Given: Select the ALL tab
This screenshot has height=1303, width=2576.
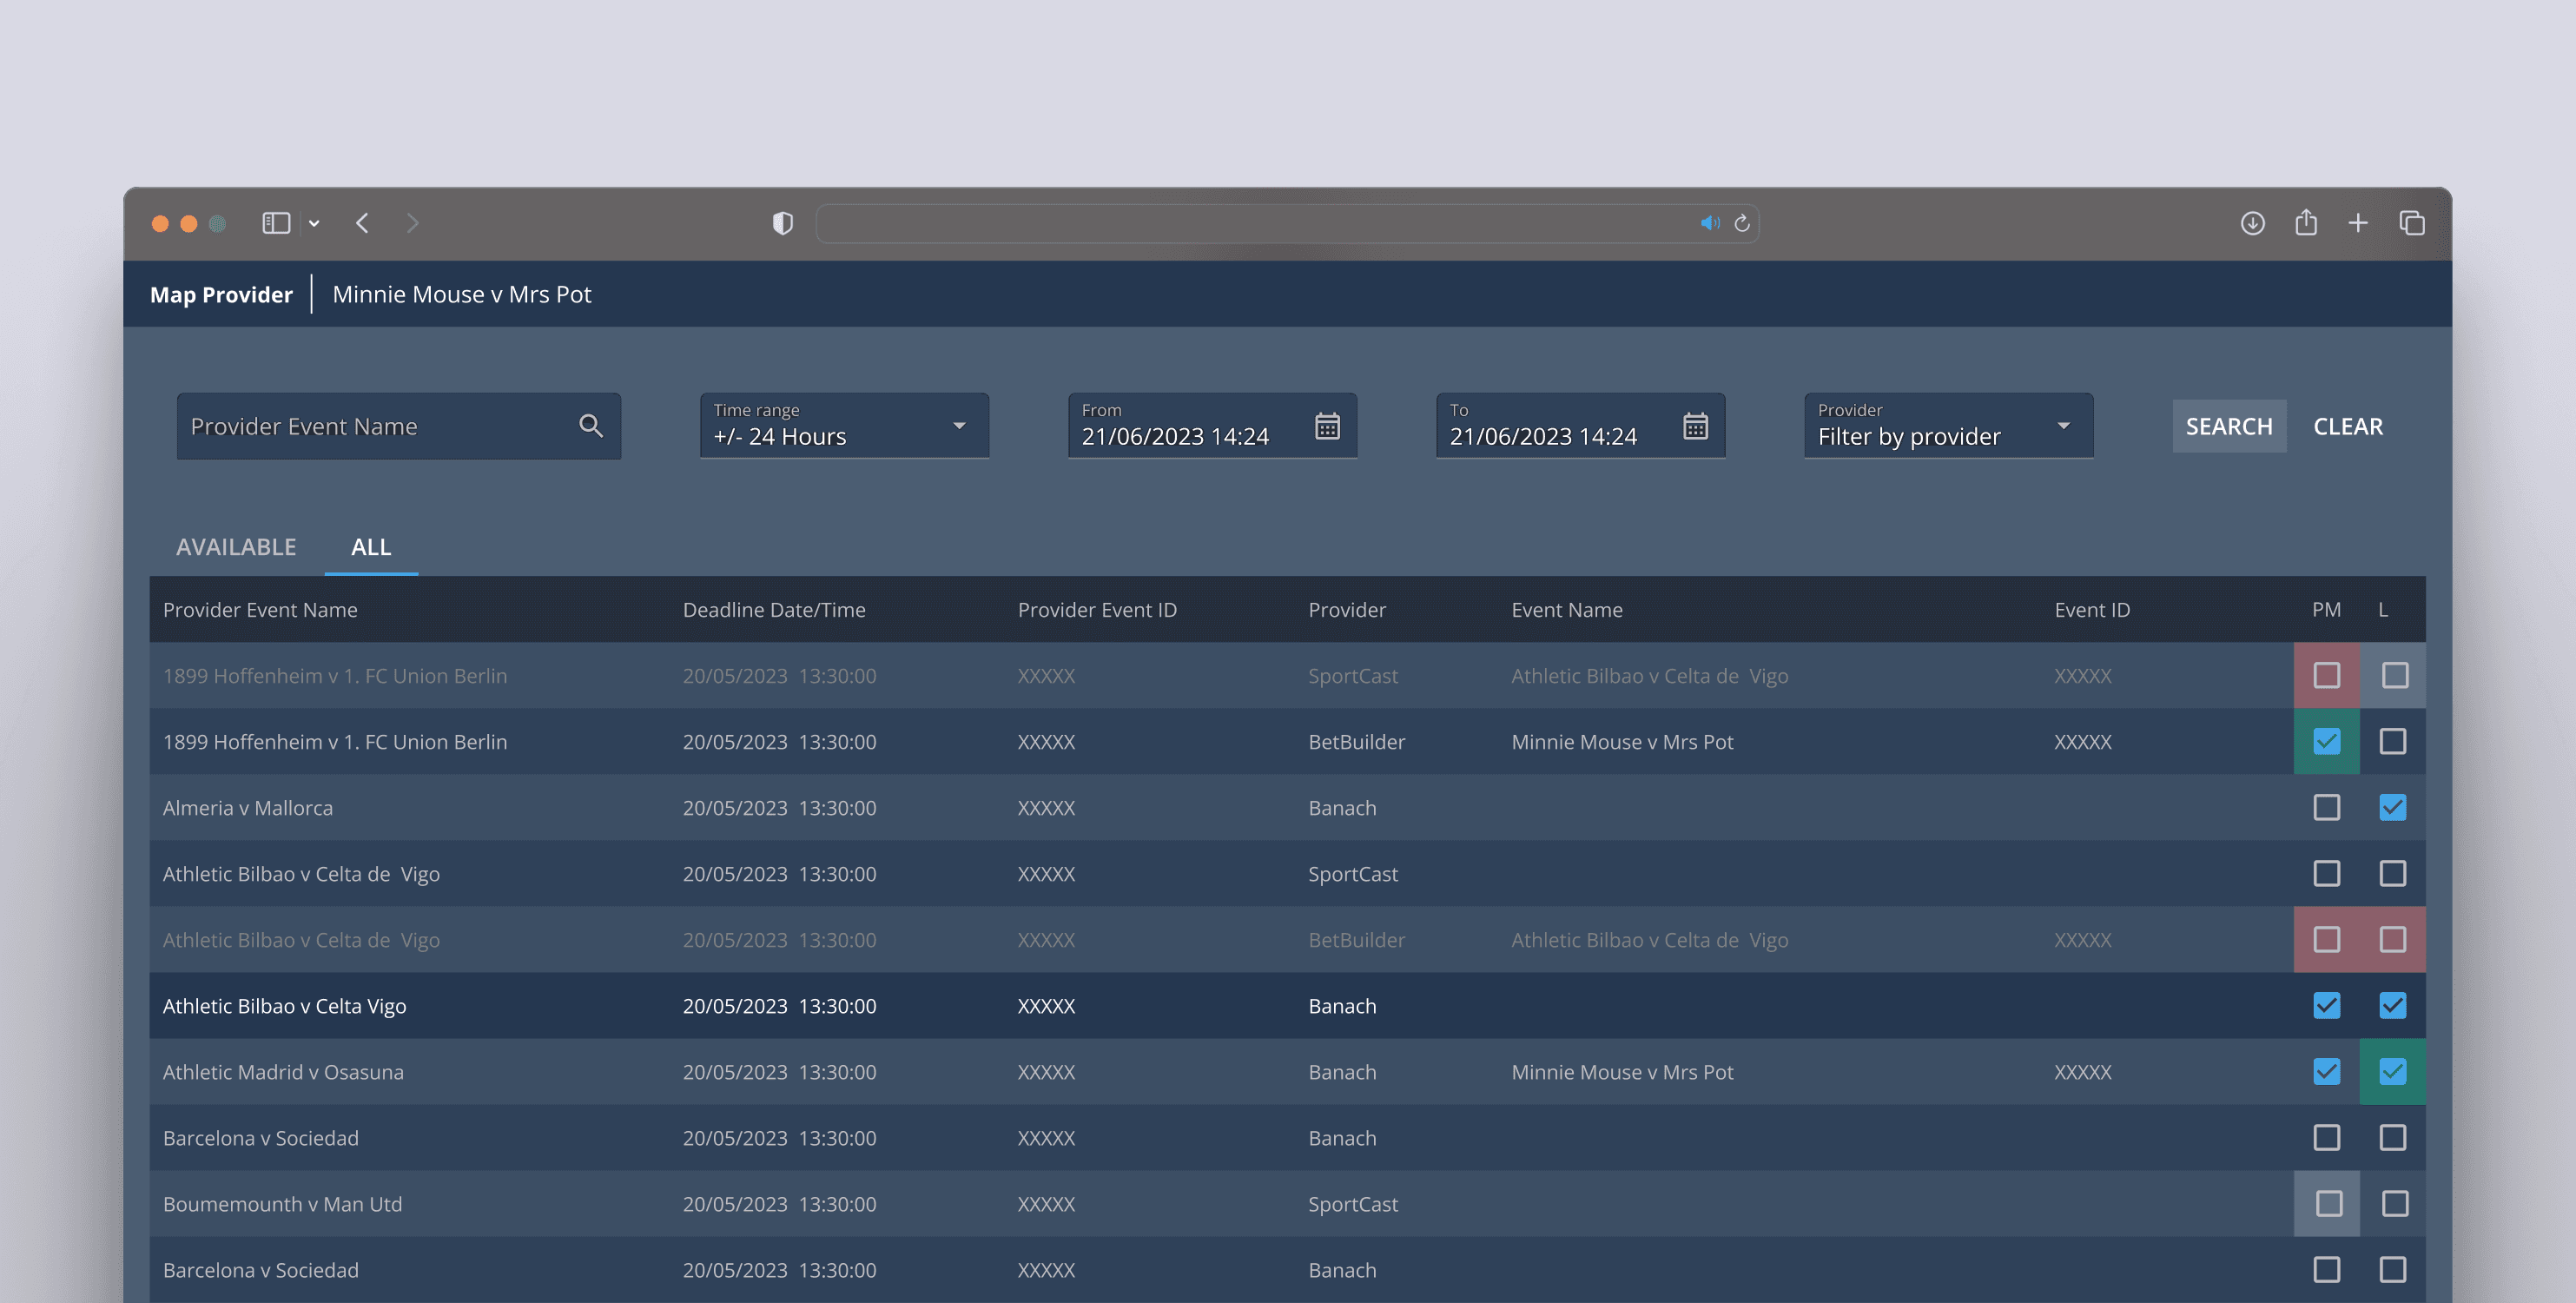Looking at the screenshot, I should tap(370, 547).
